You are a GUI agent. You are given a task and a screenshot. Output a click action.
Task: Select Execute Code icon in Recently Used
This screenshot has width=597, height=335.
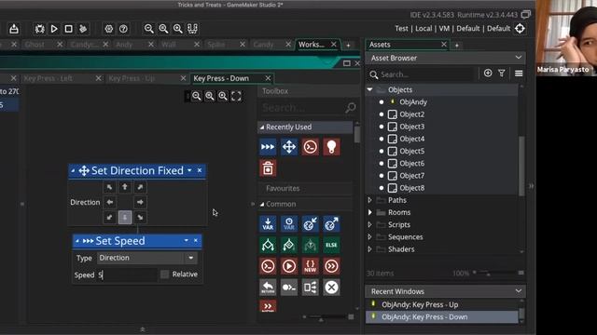click(311, 147)
